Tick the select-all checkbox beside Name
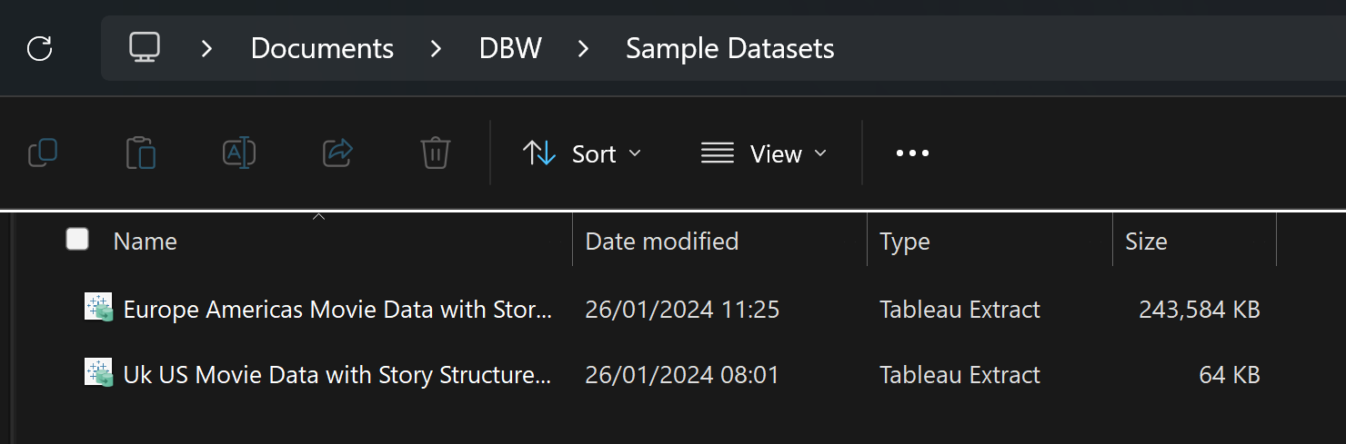 click(77, 239)
